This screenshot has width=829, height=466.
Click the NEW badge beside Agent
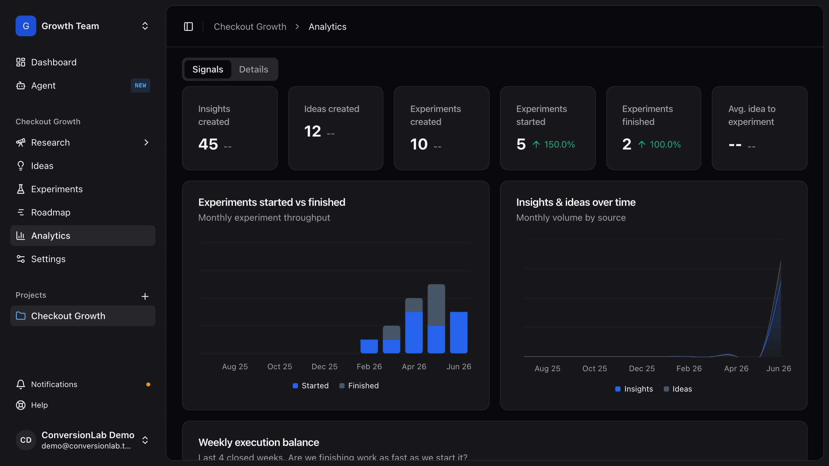point(141,85)
